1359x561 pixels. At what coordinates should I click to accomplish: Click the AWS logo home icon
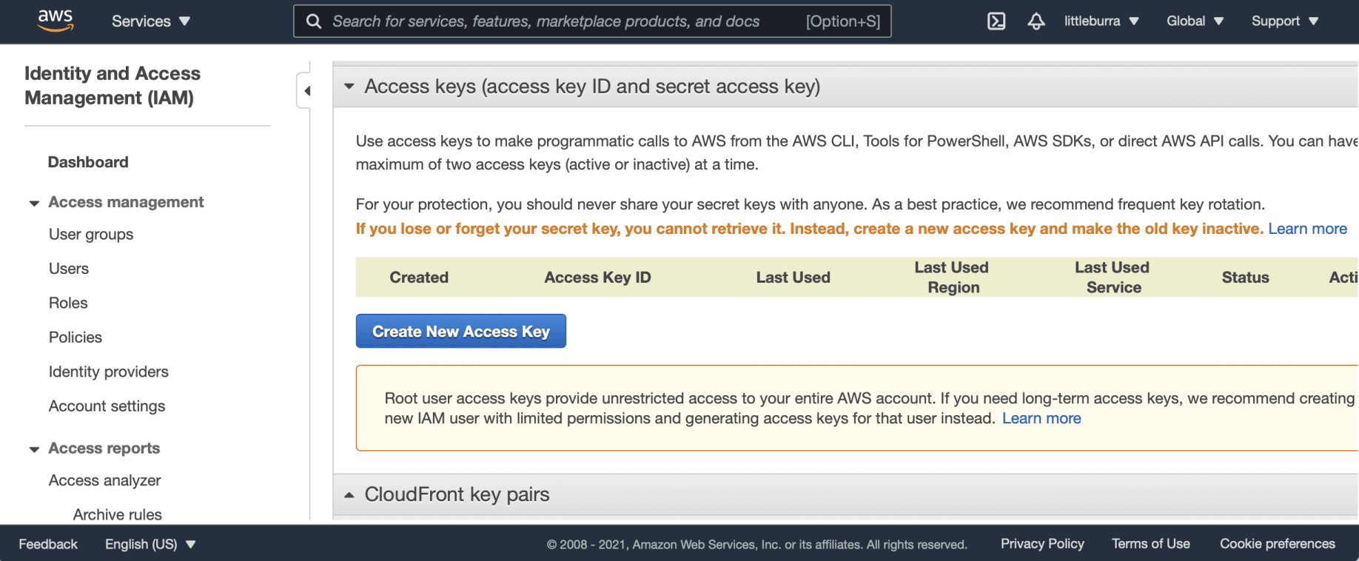(x=56, y=21)
